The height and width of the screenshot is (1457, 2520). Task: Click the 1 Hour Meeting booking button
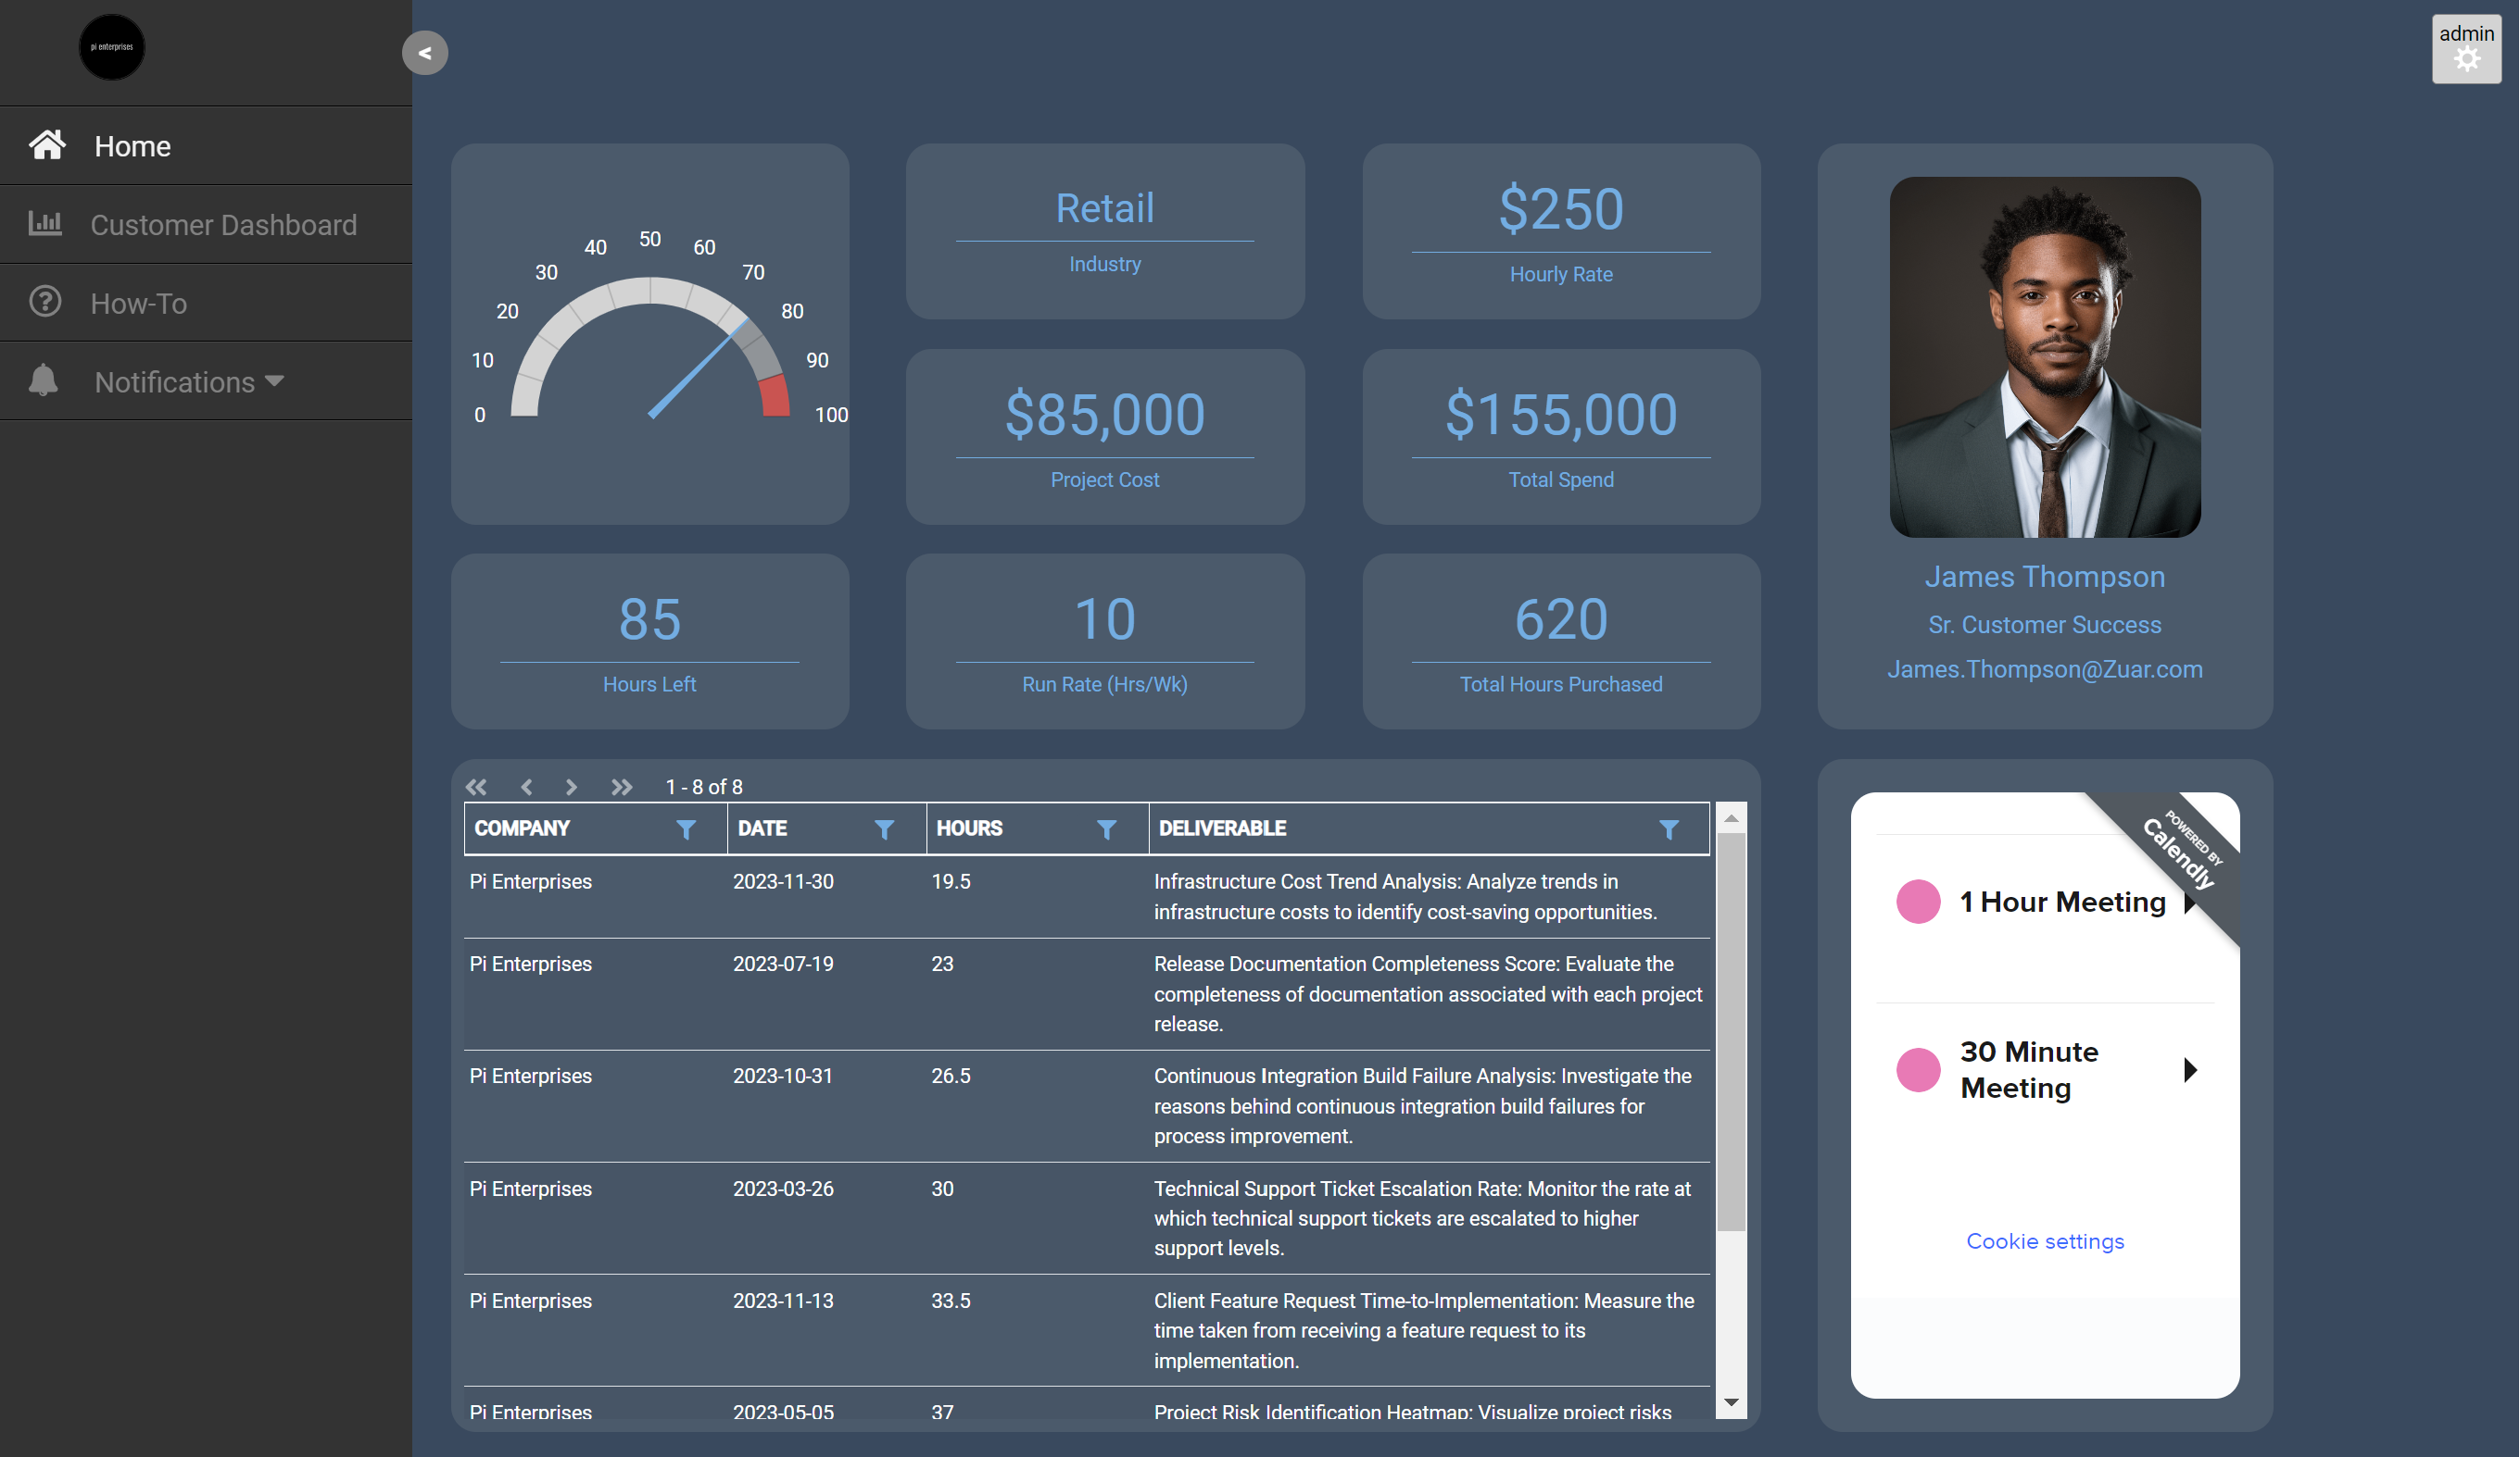pyautogui.click(x=2045, y=902)
